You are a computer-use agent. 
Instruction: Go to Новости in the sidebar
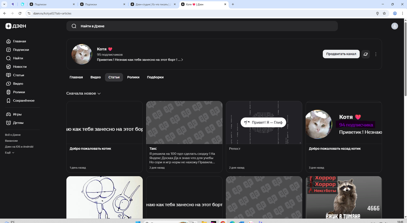coord(17,67)
